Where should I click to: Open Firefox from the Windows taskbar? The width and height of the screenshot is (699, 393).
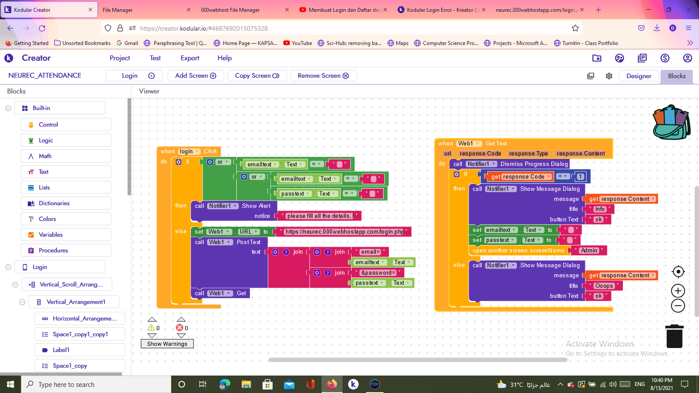coord(332,384)
